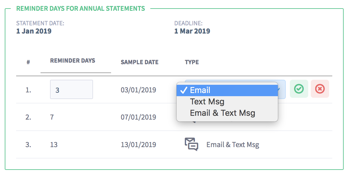The height and width of the screenshot is (174, 350).
Task: Select reminder days value 13 in row three
Action: (54, 145)
